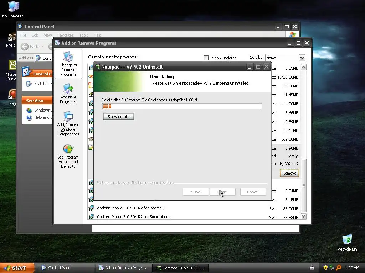Click the Control Panel Back arrow icon
Image resolution: width=365 pixels, height=273 pixels.
25,47
